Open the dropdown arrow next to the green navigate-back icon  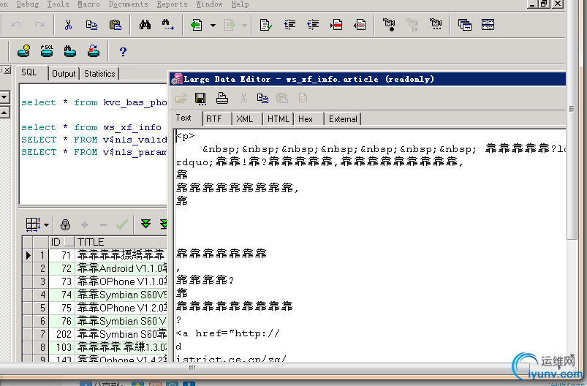coord(213,26)
